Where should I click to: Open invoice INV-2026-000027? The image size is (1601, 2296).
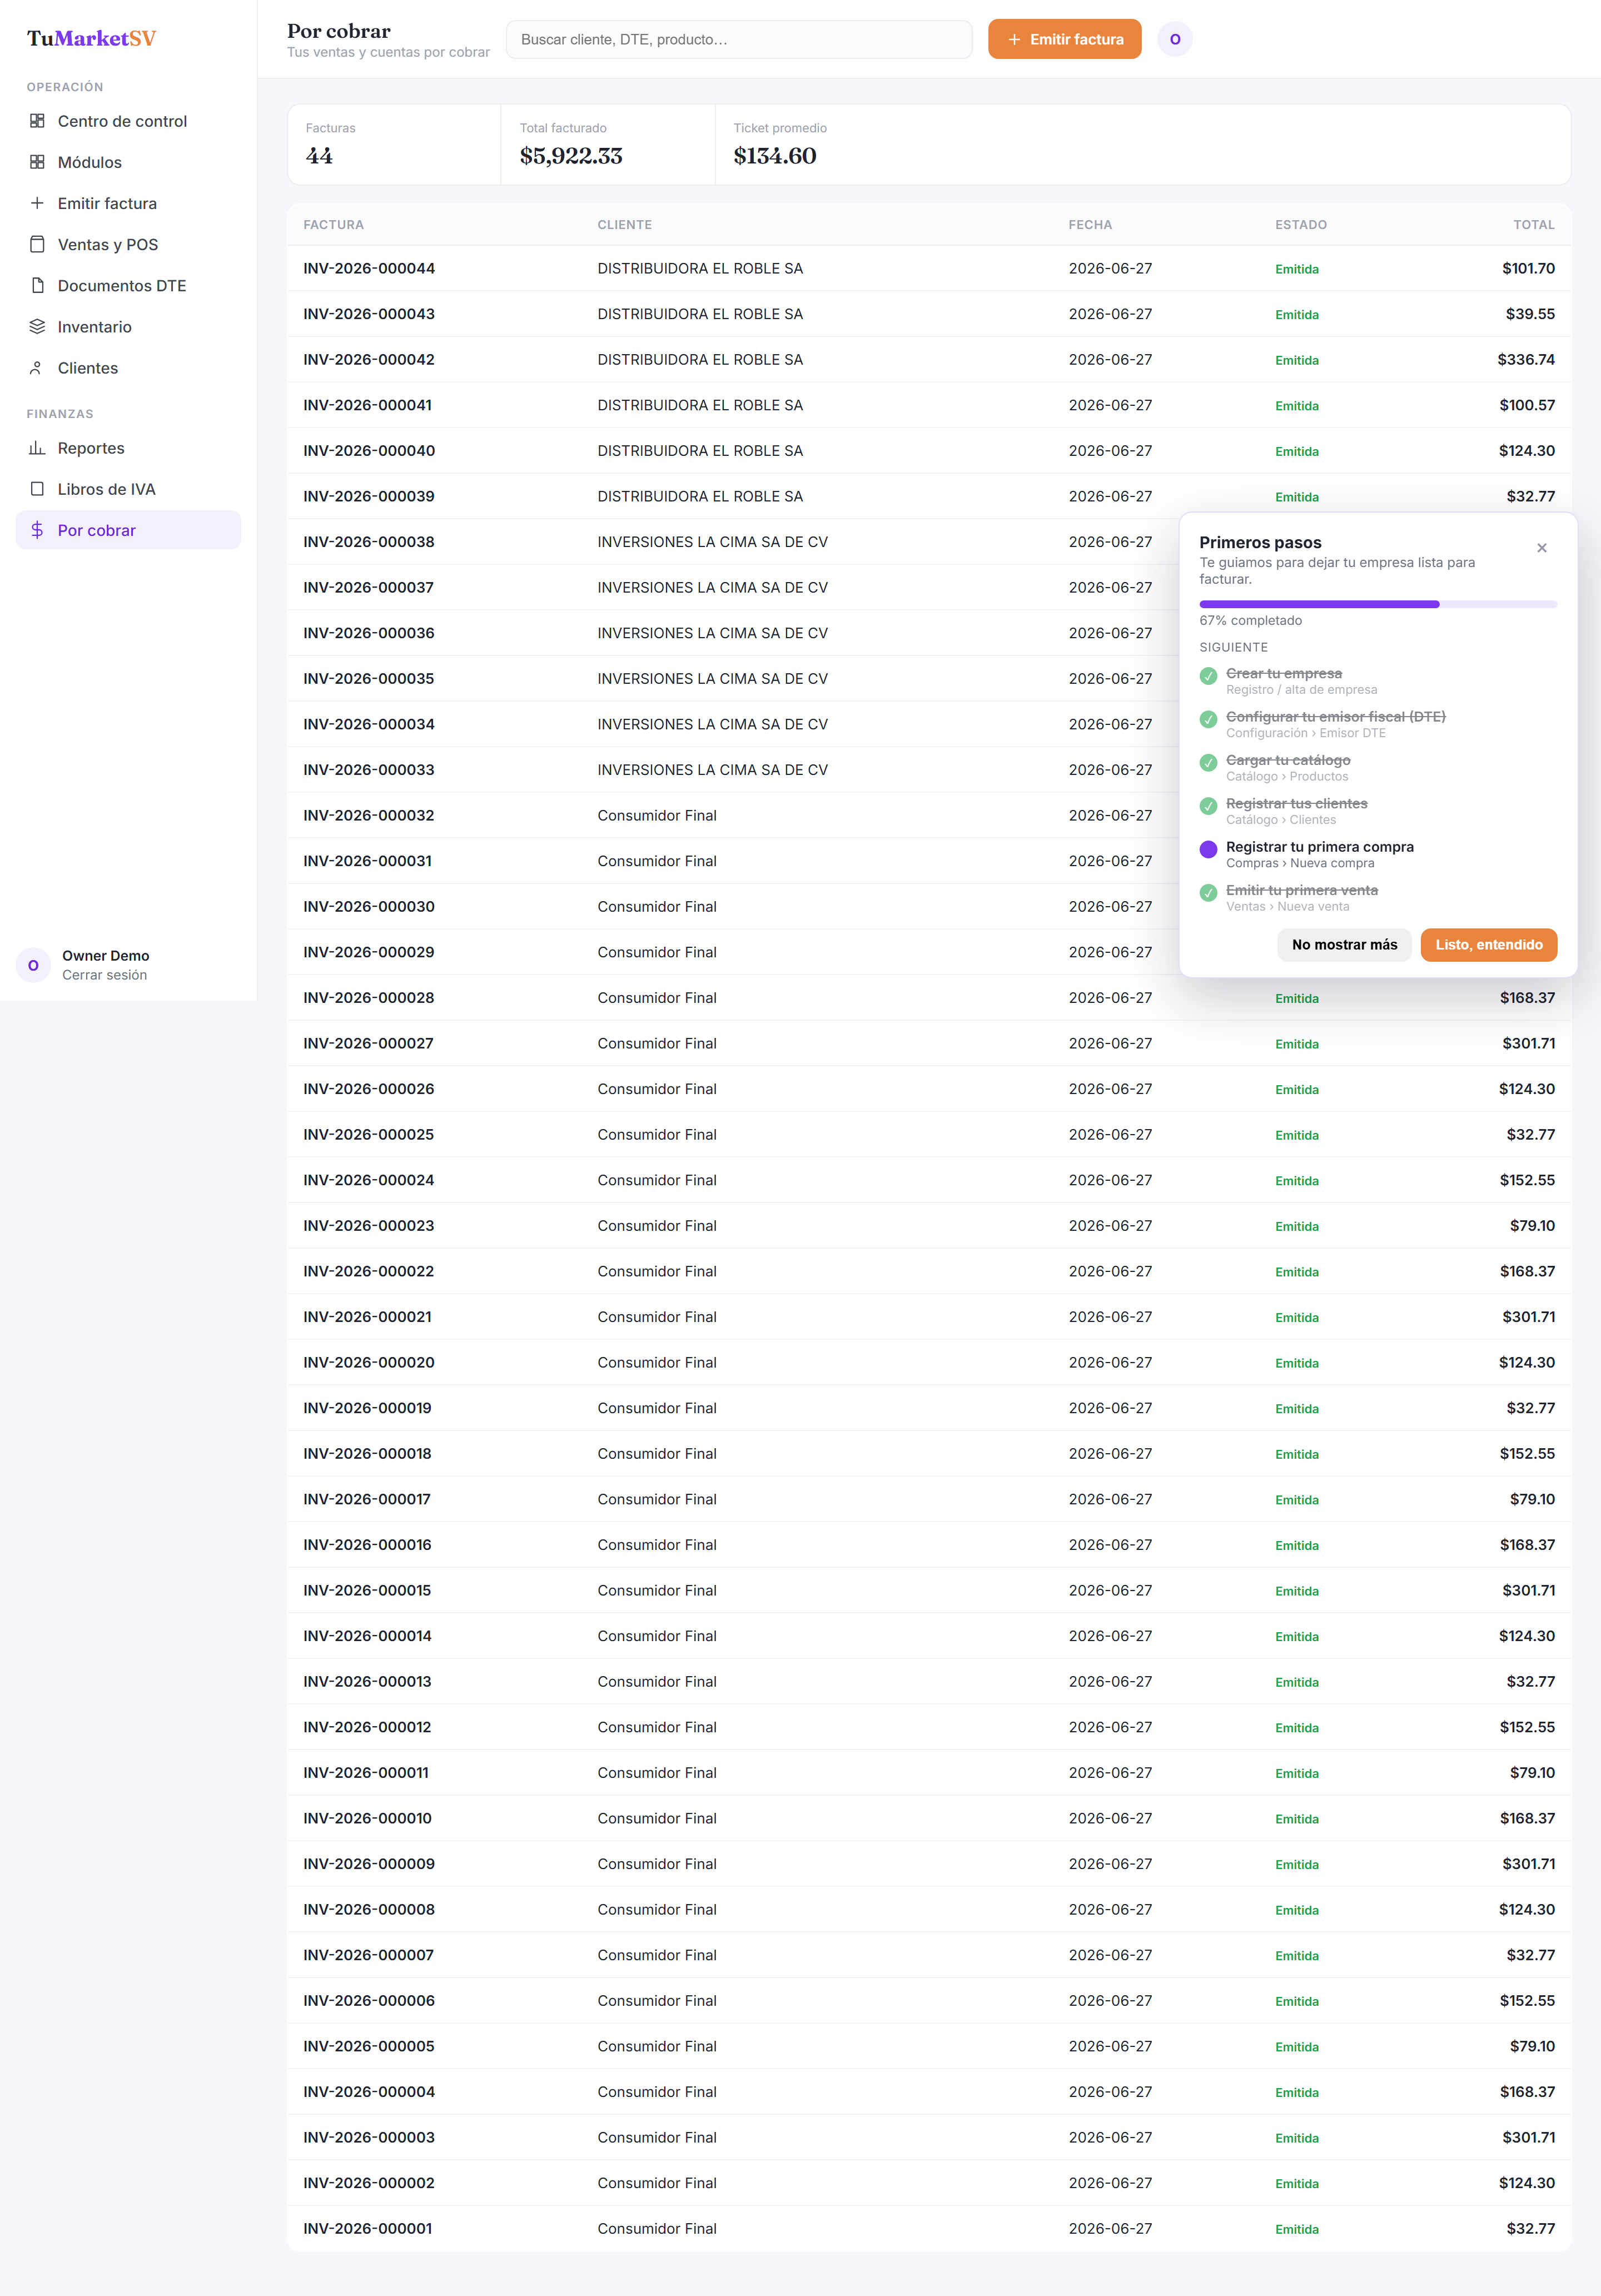point(369,1043)
